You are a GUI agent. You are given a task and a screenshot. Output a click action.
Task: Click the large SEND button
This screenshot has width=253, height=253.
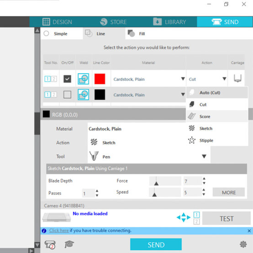coord(156,244)
